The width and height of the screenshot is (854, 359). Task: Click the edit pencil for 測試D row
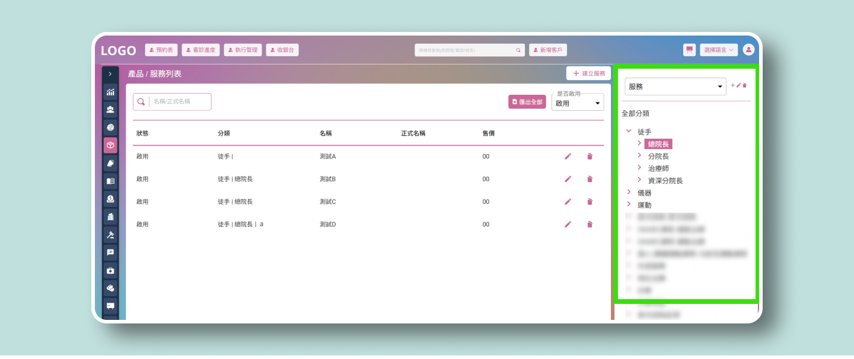click(x=568, y=224)
